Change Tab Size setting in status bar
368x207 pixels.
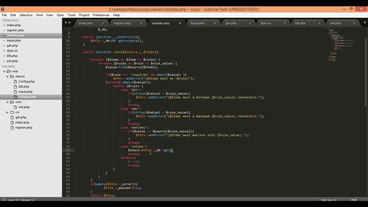point(328,200)
